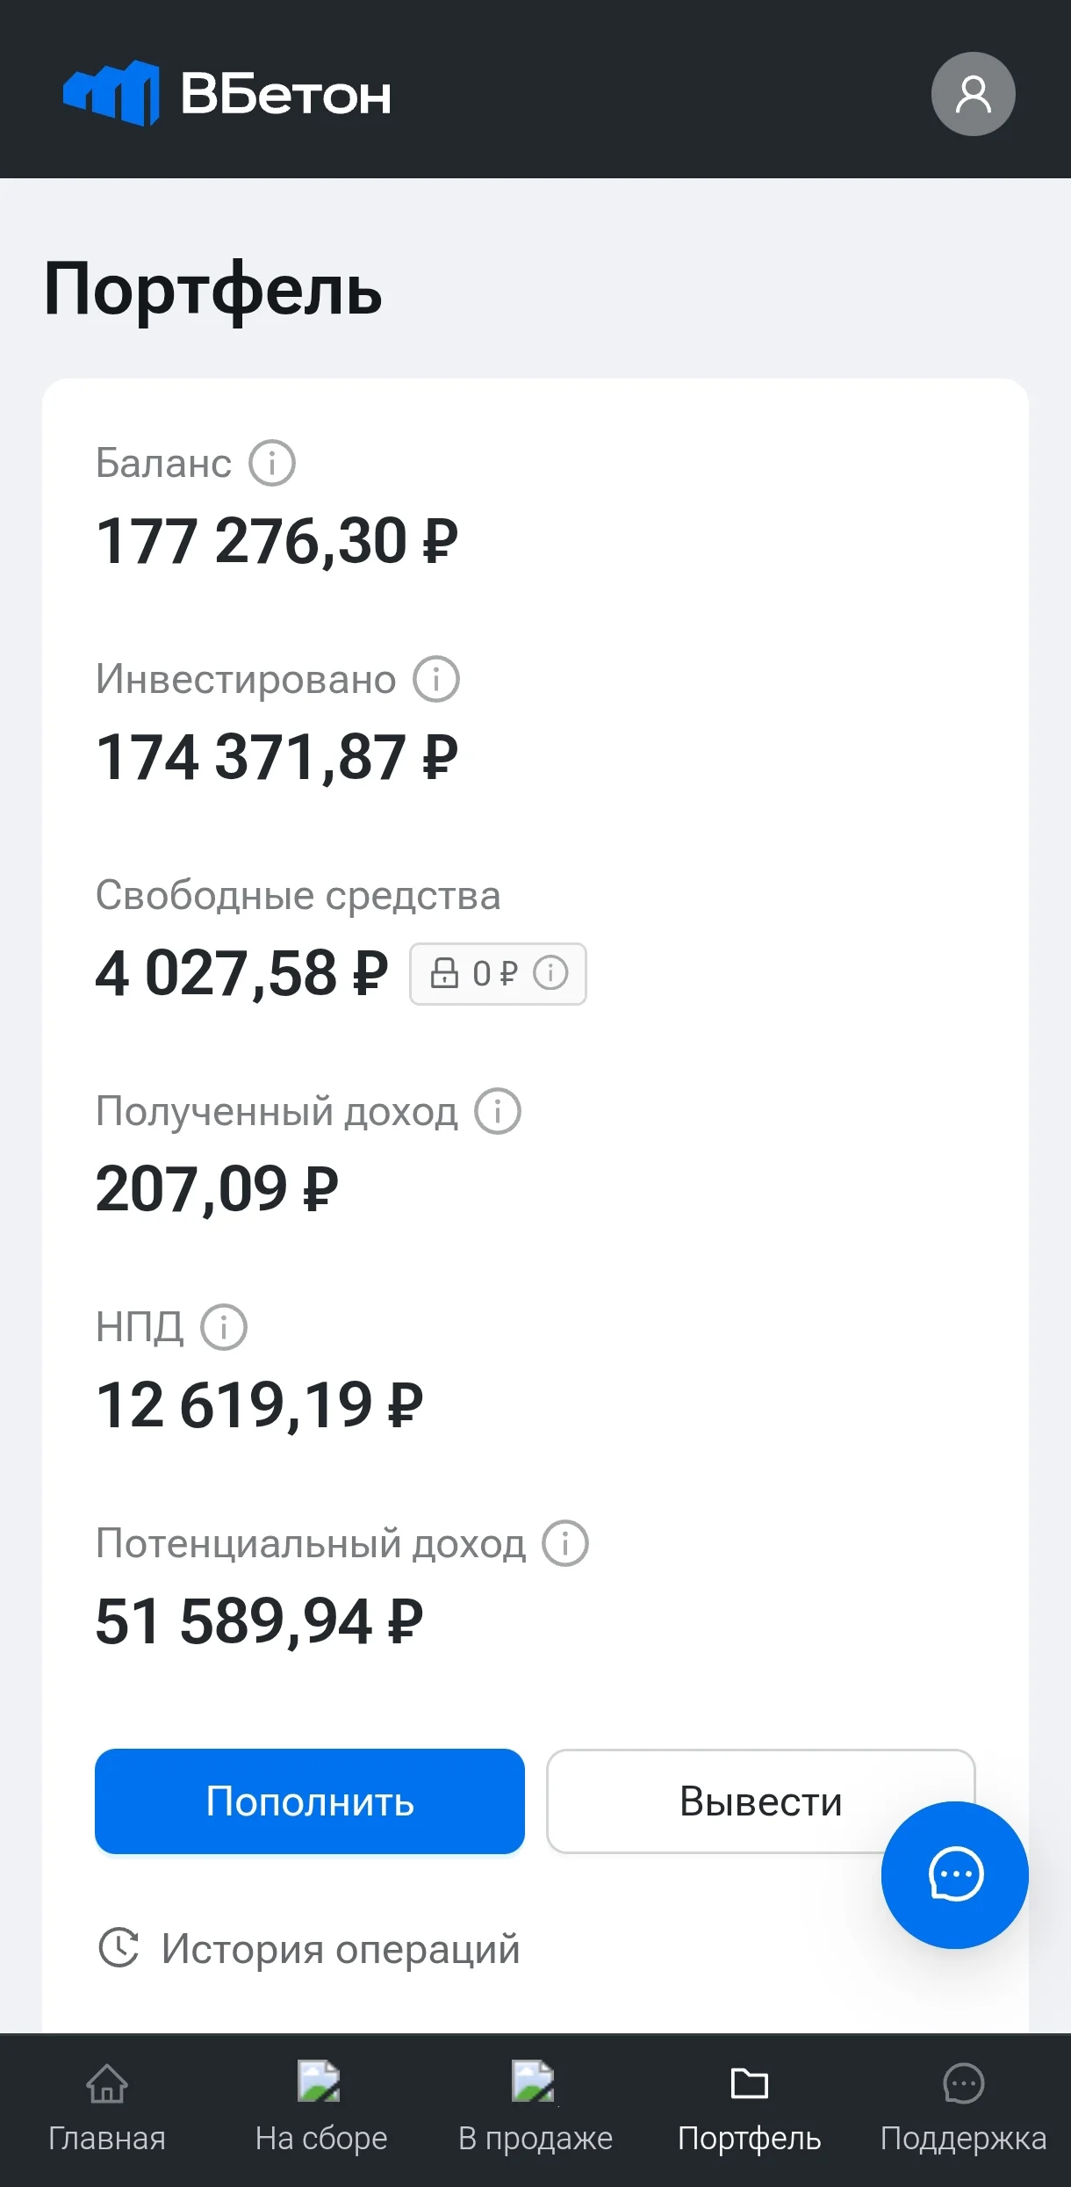Image resolution: width=1071 pixels, height=2187 pixels.
Task: Show info for Потенциальный доход
Action: pyautogui.click(x=565, y=1543)
